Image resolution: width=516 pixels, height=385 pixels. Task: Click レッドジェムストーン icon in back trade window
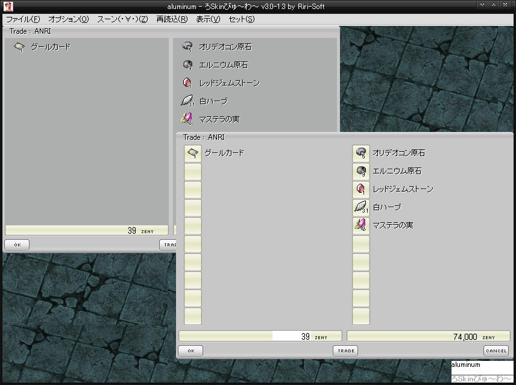pos(187,83)
